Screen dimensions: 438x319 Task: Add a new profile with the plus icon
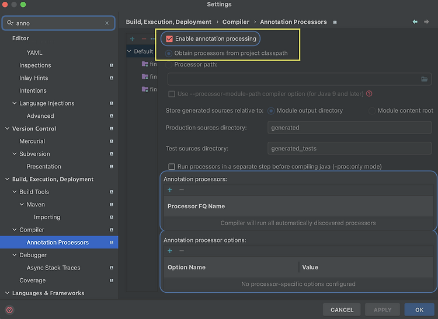click(x=132, y=38)
